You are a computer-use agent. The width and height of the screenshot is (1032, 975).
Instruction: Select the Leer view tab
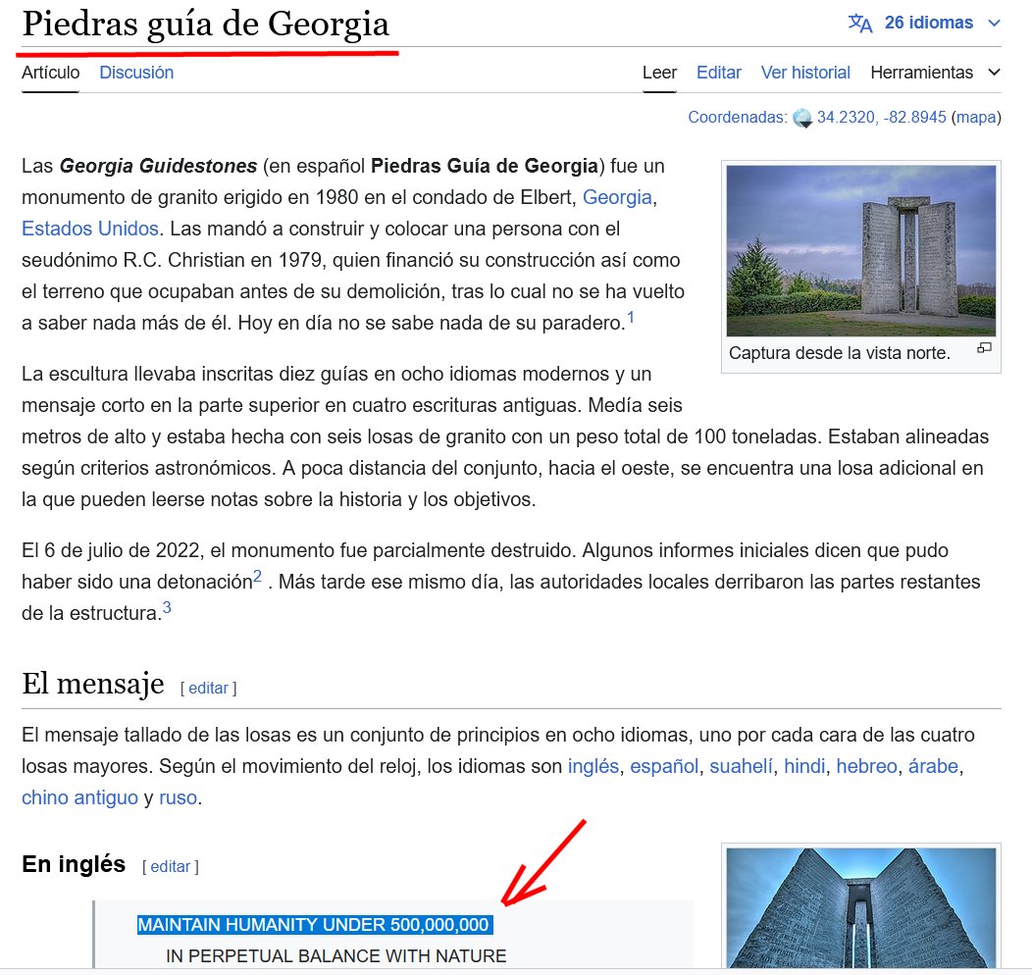(x=659, y=73)
